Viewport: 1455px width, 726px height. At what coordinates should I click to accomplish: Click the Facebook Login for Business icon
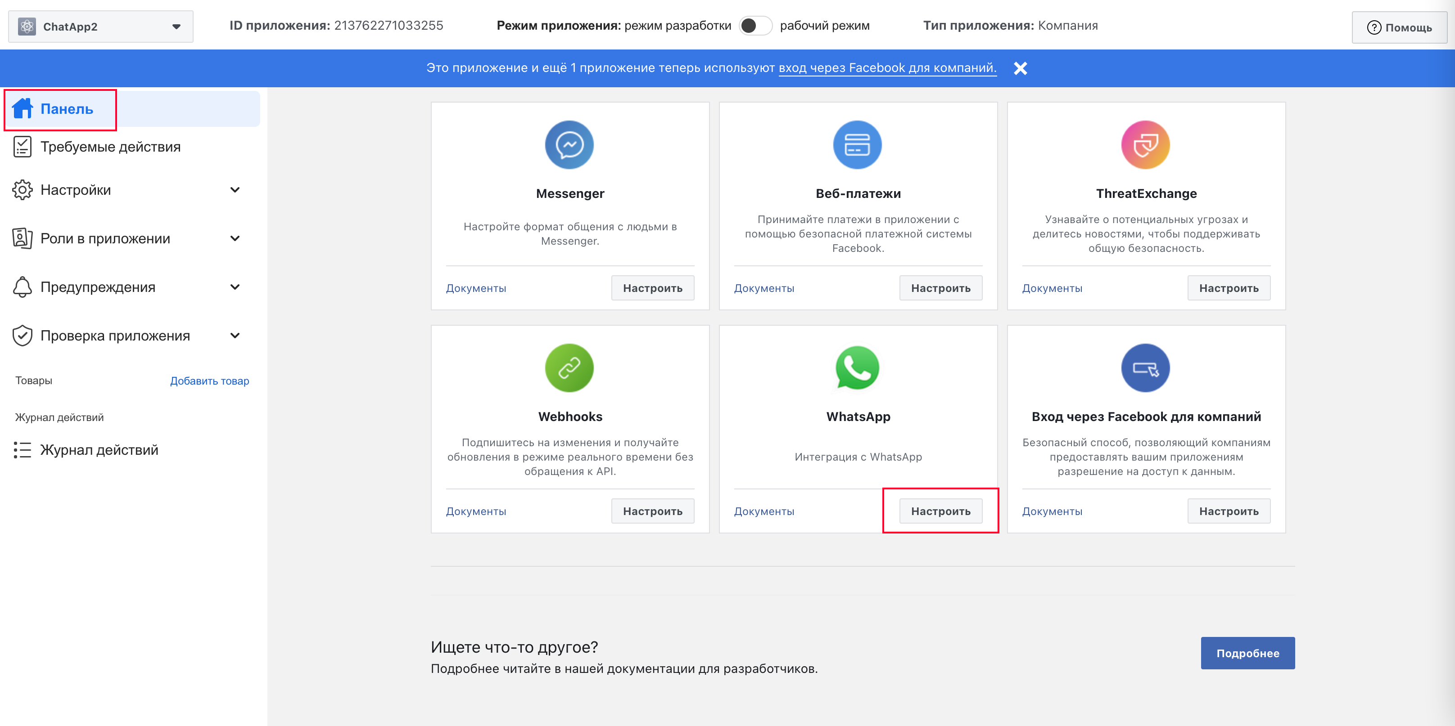1145,367
